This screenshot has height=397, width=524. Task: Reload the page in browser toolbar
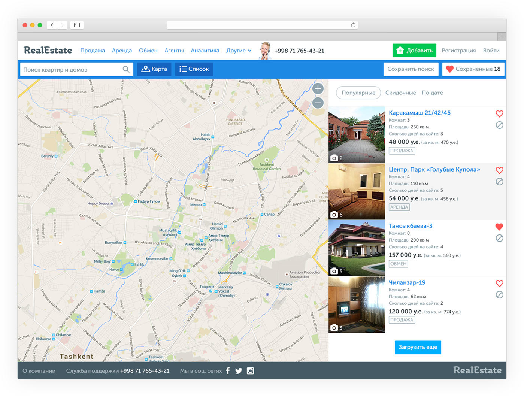coord(353,25)
